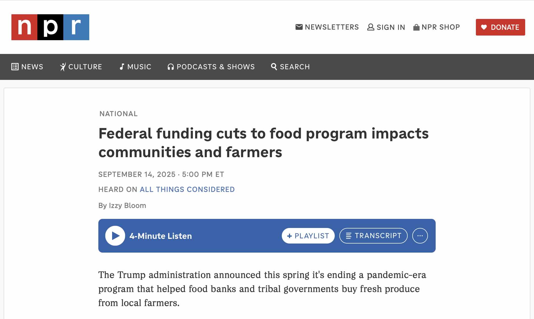Click the Culture dancer icon

point(63,67)
